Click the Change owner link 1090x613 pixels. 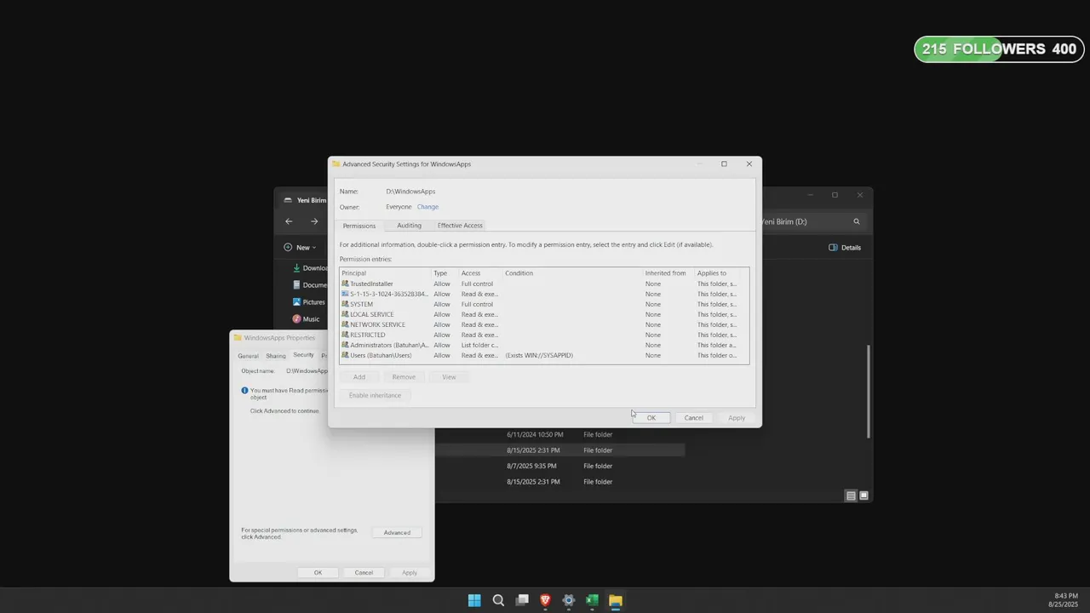tap(427, 207)
